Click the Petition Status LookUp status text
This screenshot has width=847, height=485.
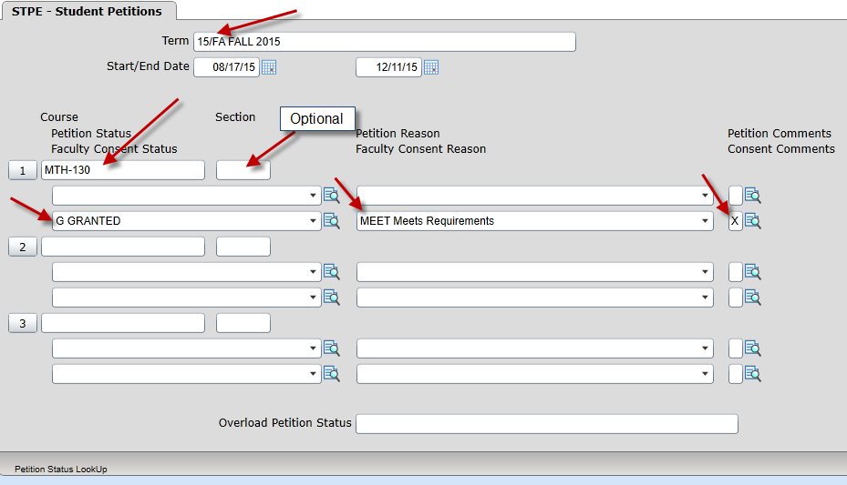pos(61,470)
